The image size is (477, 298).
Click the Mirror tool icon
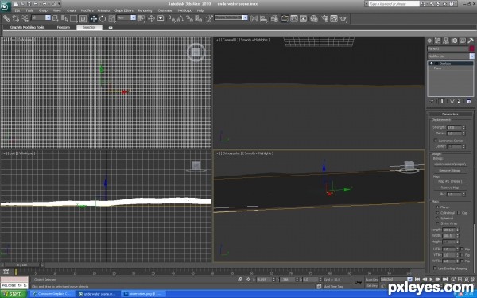(x=254, y=19)
